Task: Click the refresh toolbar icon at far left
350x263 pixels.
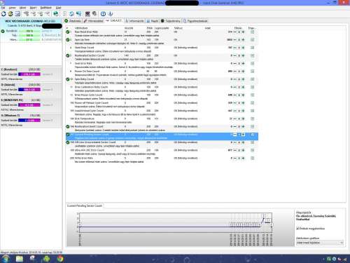Action: (x=3, y=14)
